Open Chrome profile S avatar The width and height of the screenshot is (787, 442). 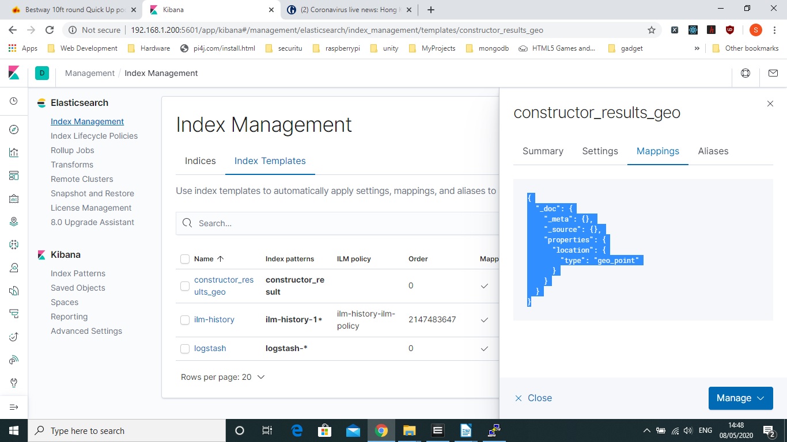[756, 30]
